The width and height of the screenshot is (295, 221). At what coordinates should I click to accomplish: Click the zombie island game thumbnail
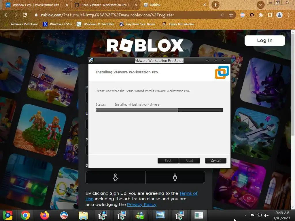coord(40,130)
